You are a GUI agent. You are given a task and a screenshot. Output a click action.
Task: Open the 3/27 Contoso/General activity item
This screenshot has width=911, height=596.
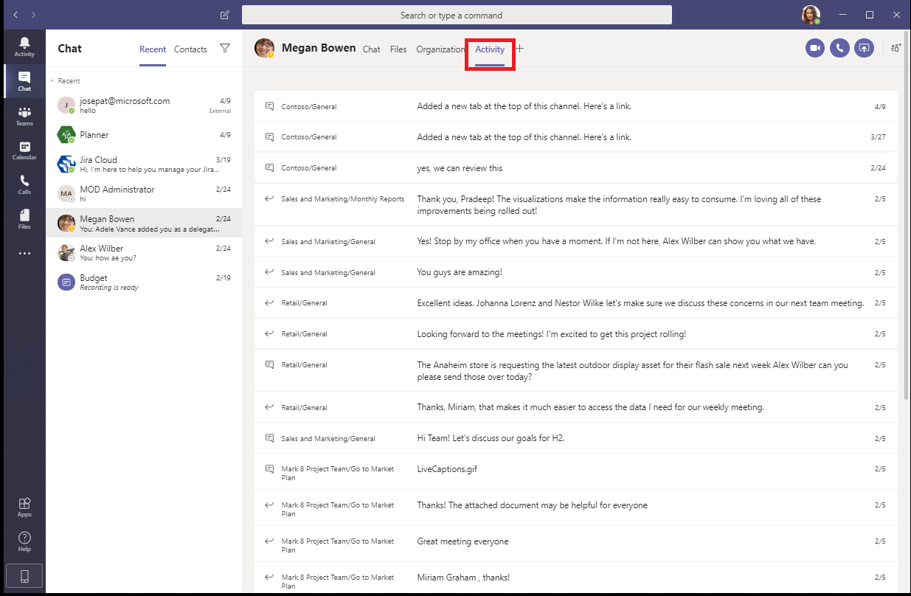575,137
